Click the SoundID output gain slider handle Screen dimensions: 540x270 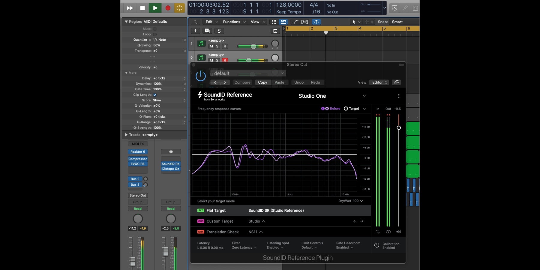click(399, 128)
